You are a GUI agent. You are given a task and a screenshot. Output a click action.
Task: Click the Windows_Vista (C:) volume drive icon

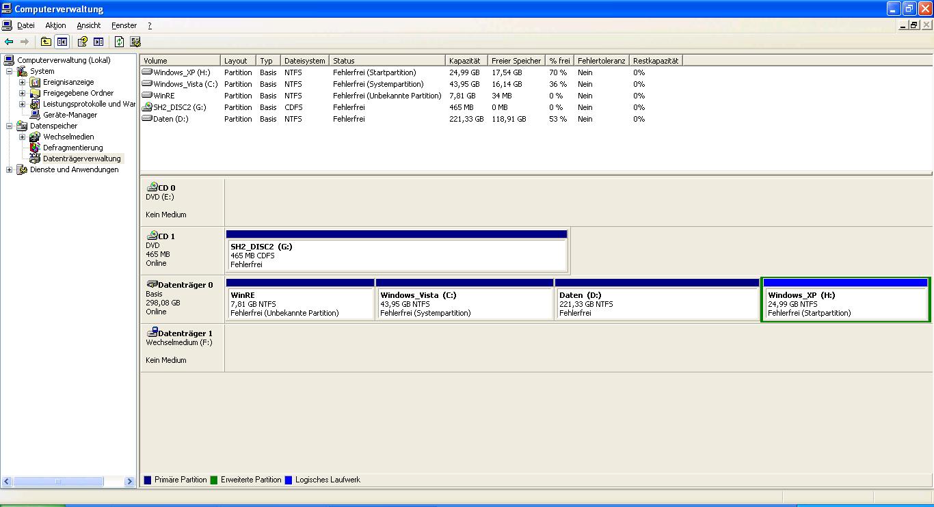point(147,84)
